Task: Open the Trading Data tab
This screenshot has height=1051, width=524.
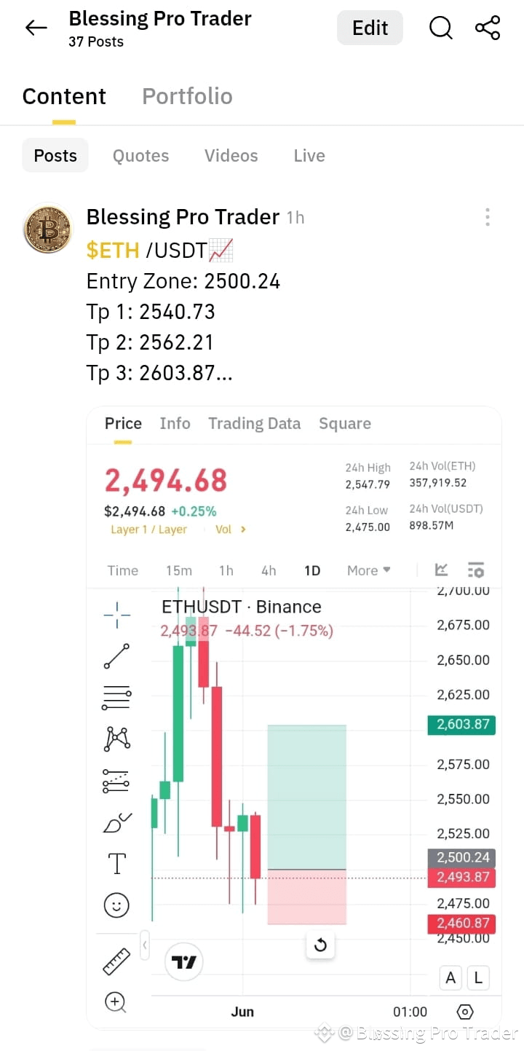Action: point(254,424)
